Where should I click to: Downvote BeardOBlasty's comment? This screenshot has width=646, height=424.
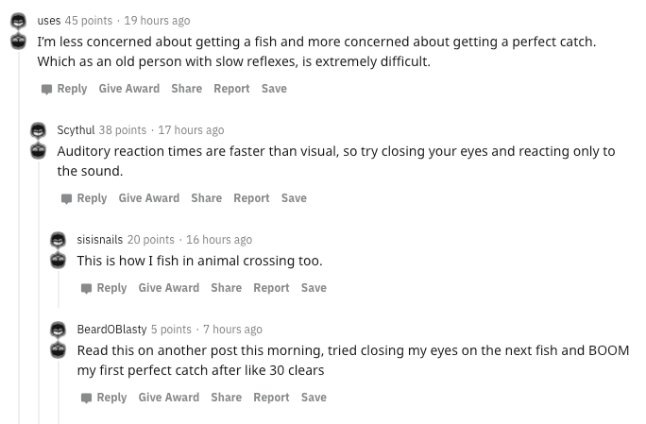(58, 349)
